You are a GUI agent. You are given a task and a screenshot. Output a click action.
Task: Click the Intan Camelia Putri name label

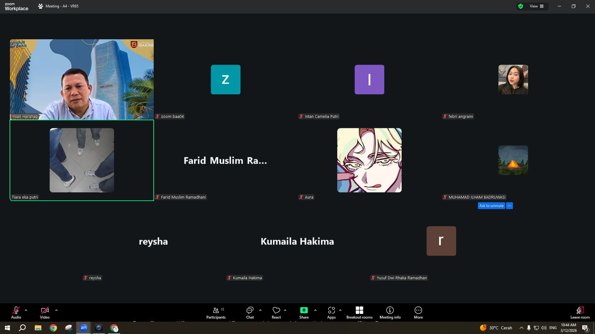click(319, 117)
